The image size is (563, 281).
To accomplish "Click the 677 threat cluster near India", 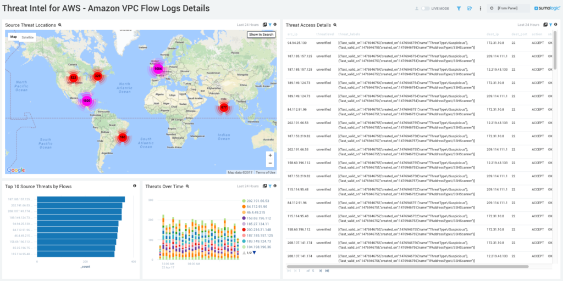I will [x=224, y=108].
